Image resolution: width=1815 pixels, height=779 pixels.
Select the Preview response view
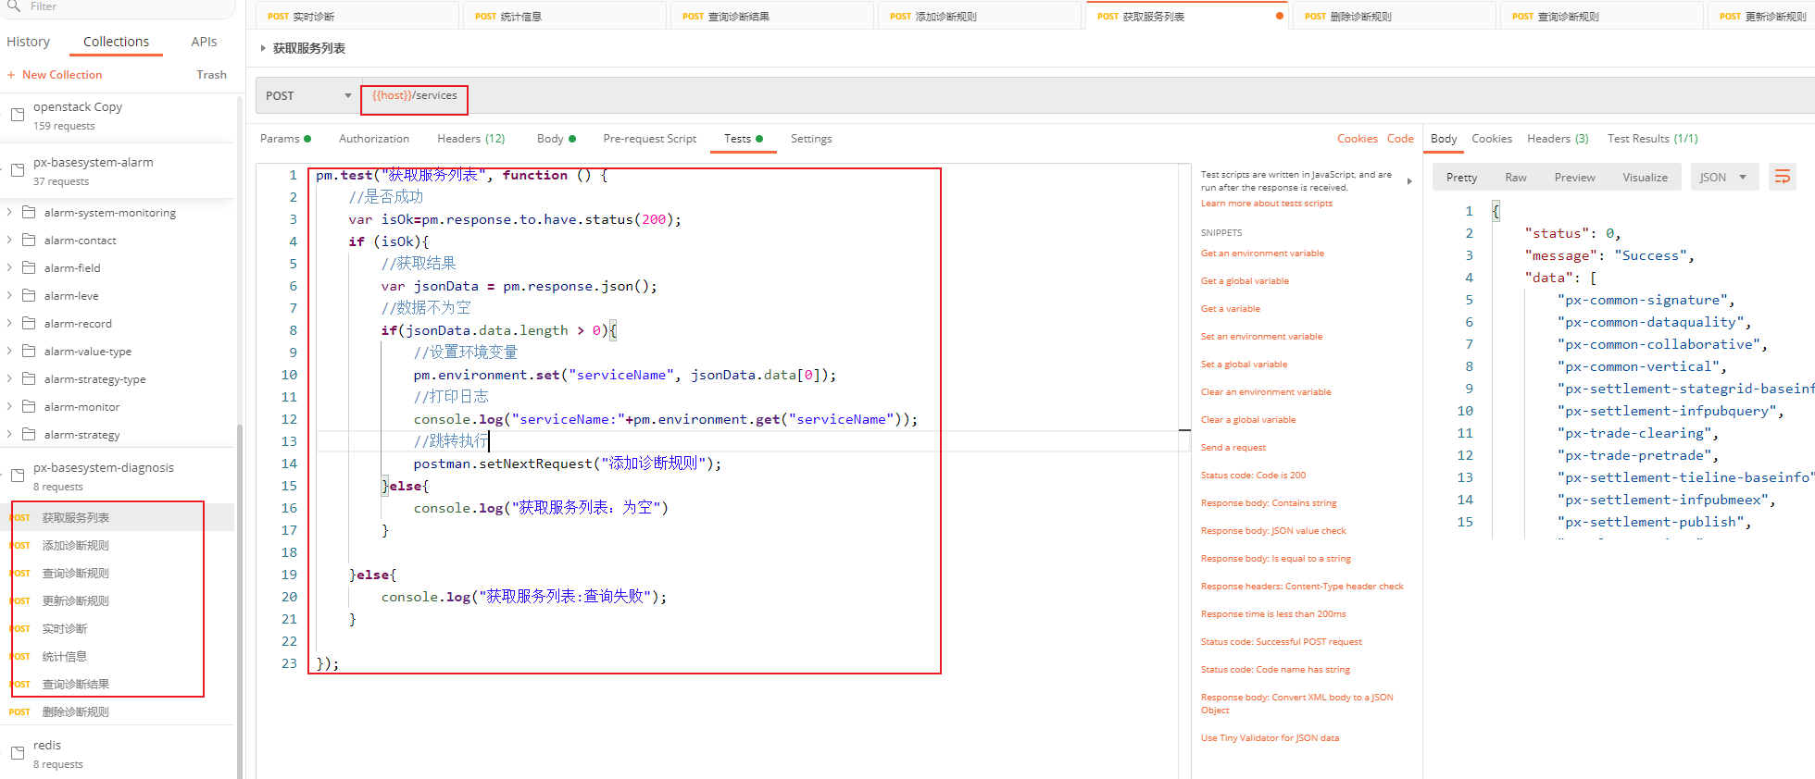[x=1574, y=178]
